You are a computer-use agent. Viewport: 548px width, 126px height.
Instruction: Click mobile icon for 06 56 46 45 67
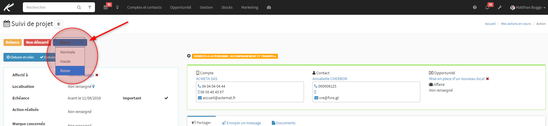click(x=199, y=92)
